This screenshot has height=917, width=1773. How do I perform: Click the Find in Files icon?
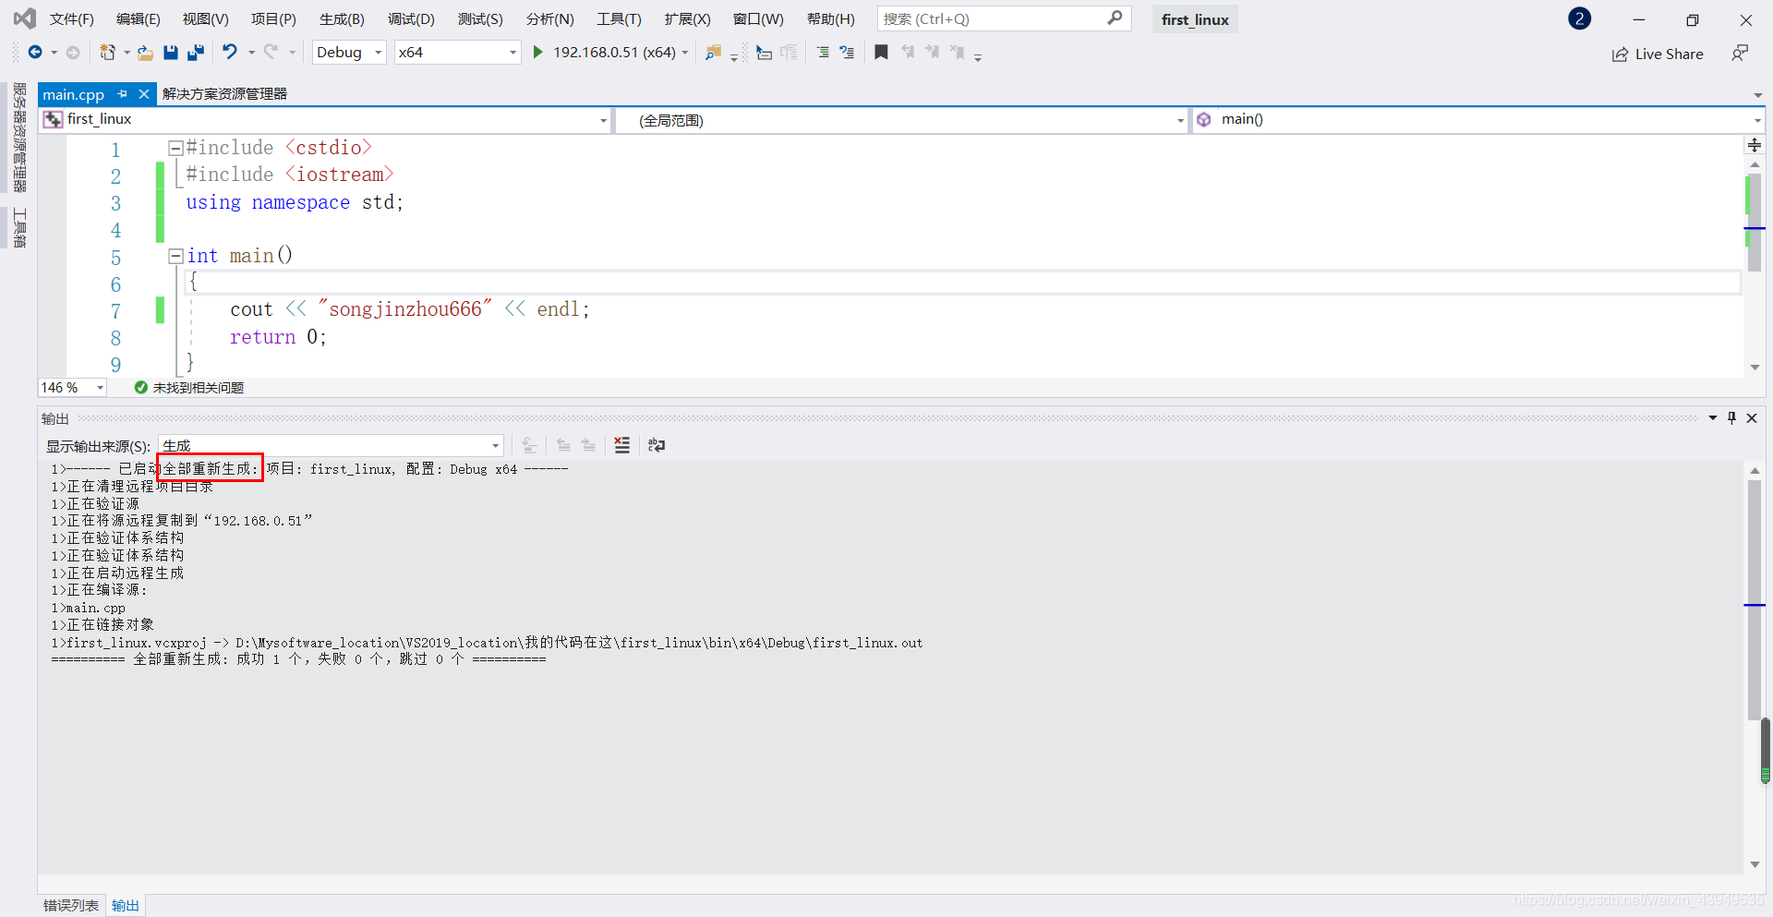713,53
